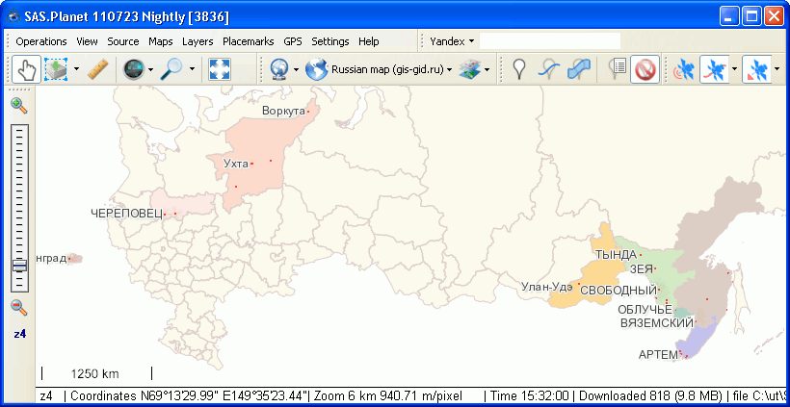Click the zoom out button below slider
The image size is (790, 407).
[18, 308]
